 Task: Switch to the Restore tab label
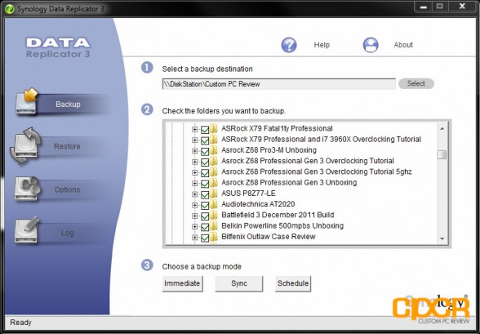(67, 146)
